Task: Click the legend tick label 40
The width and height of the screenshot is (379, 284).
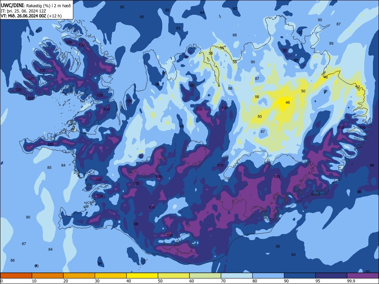Action: click(x=128, y=281)
